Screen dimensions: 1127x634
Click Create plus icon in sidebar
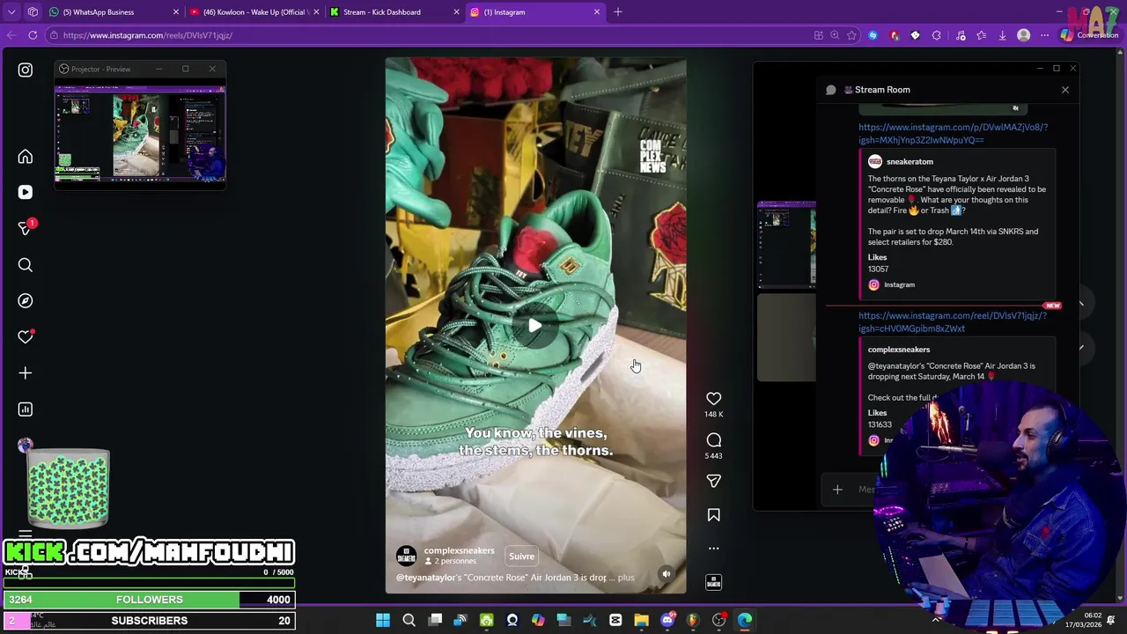pyautogui.click(x=26, y=373)
